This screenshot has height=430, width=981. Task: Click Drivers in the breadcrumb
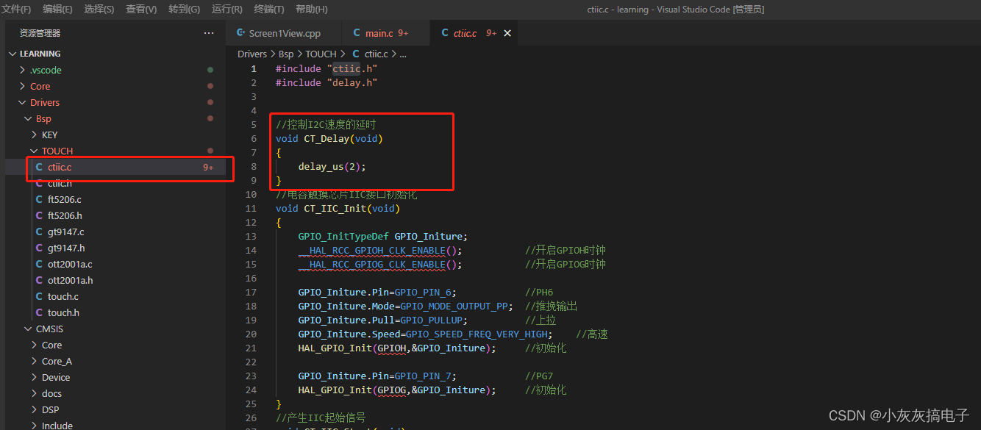tap(252, 54)
